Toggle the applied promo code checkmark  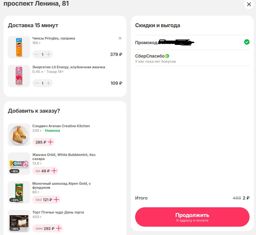pyautogui.click(x=247, y=42)
